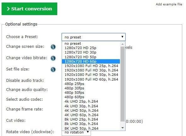
Task: Choose 4k UHD 25p, h.264 preset
Action: tap(91, 101)
